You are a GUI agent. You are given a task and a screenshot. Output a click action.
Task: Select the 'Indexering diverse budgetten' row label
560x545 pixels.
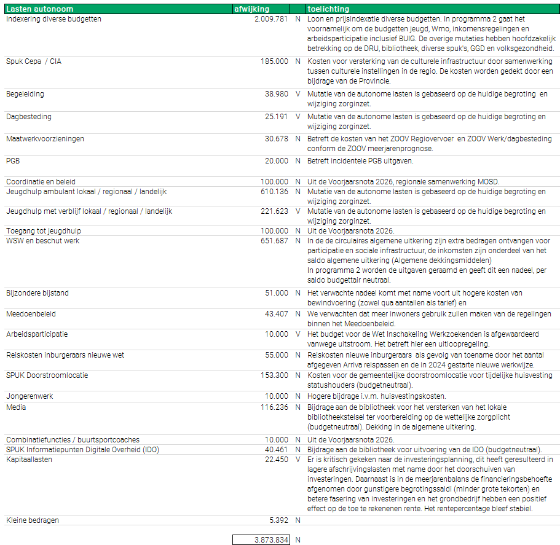pyautogui.click(x=53, y=19)
